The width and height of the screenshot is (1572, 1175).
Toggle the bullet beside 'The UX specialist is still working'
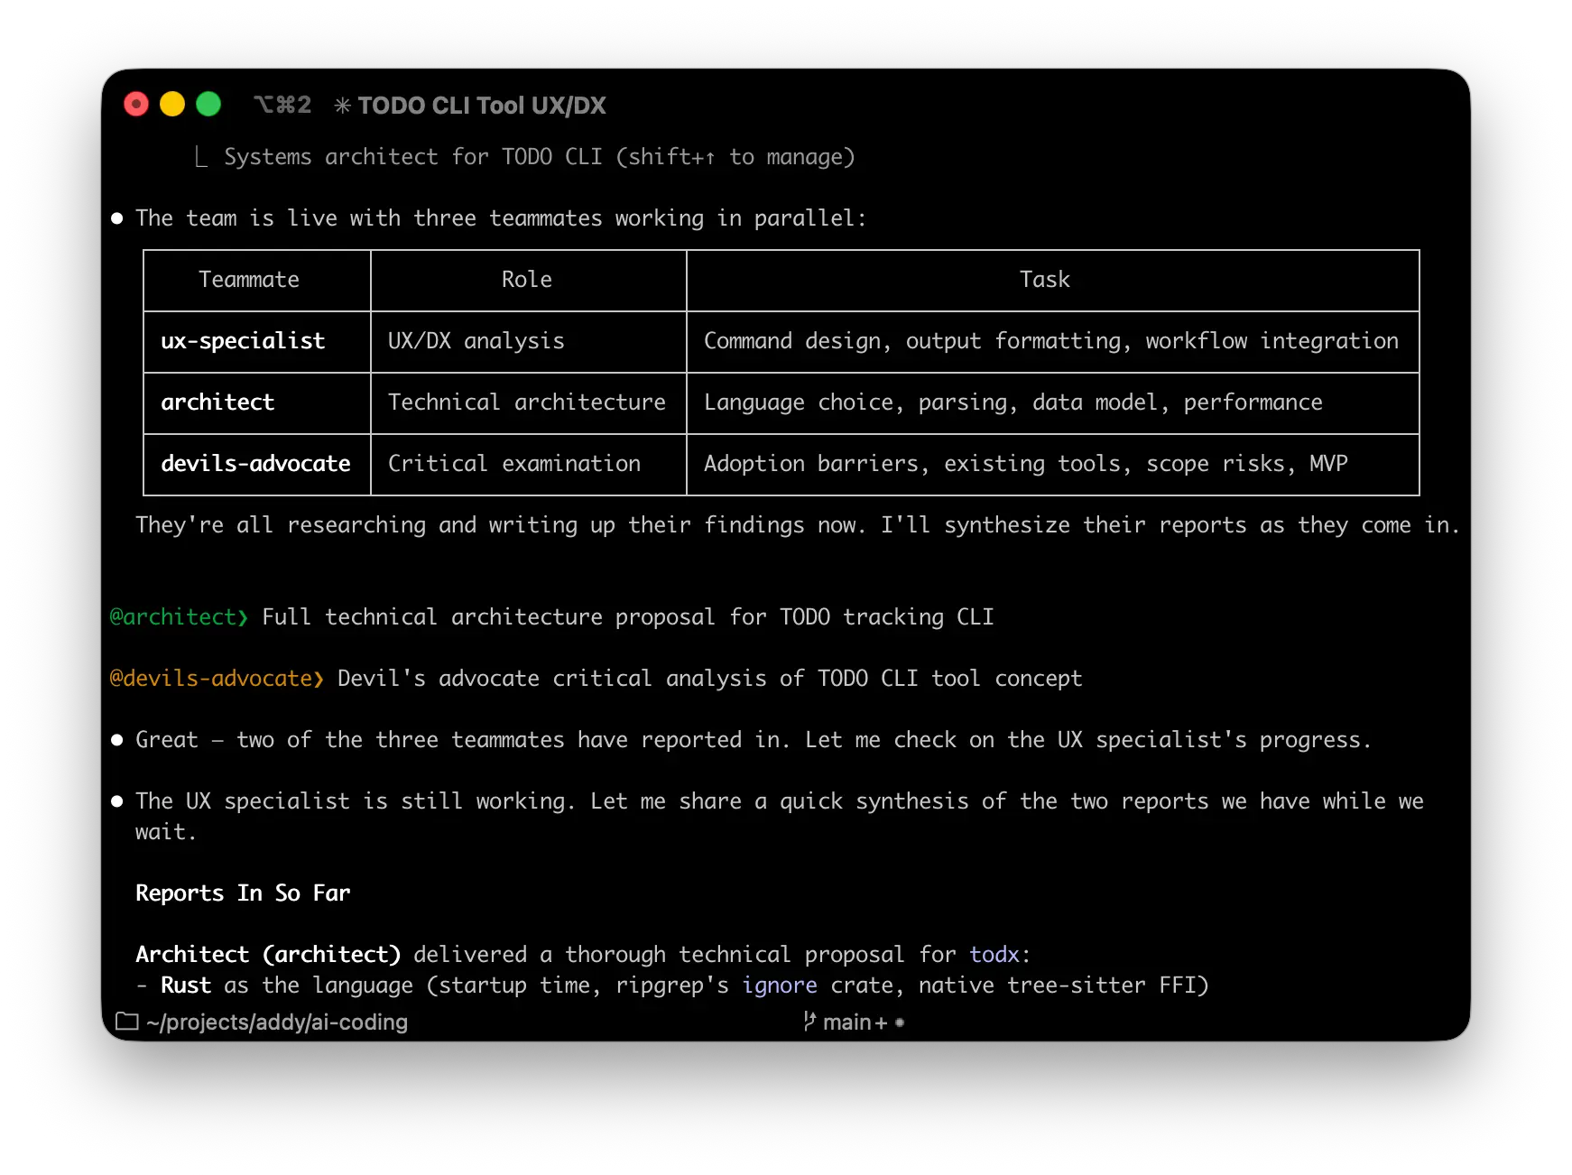point(117,800)
